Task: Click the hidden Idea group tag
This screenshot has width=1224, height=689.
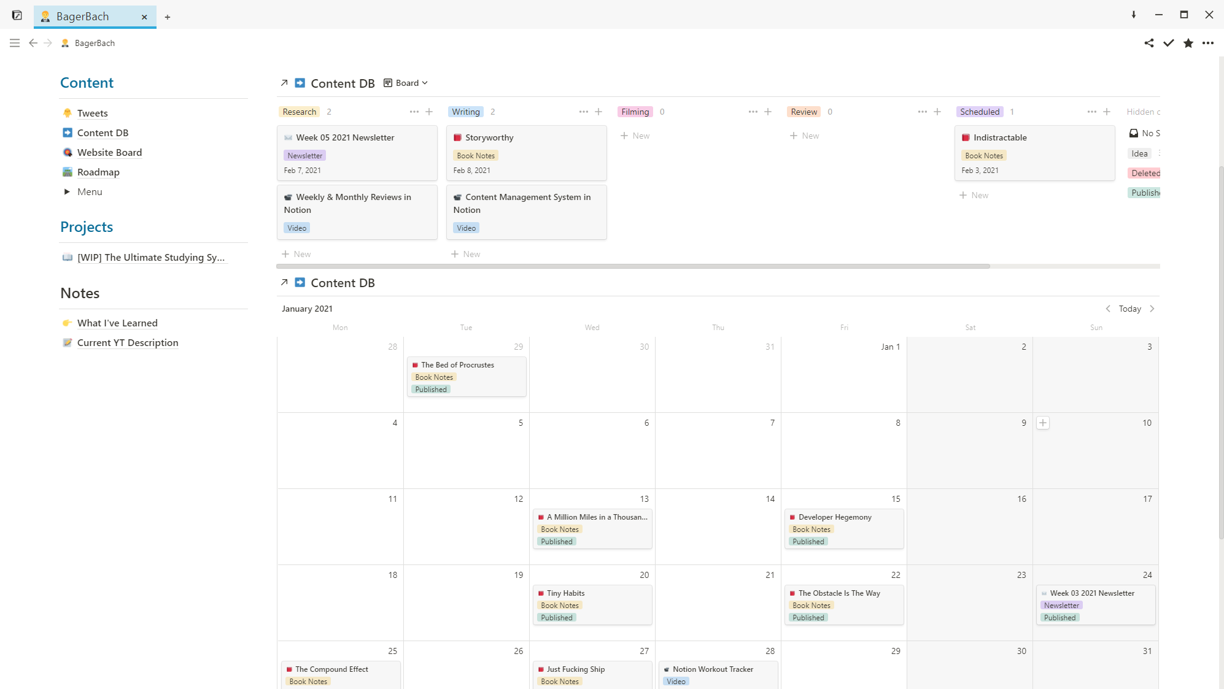Action: (1139, 153)
